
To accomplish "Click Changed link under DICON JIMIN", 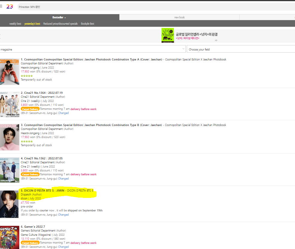I will tap(63, 215).
